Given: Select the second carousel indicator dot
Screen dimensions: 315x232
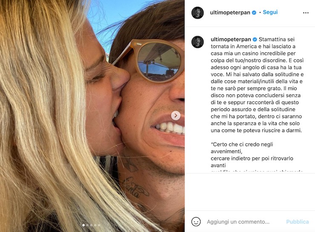Looking at the screenshot, I should (x=87, y=225).
